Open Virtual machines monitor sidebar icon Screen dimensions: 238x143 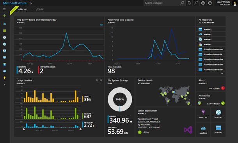(4, 58)
